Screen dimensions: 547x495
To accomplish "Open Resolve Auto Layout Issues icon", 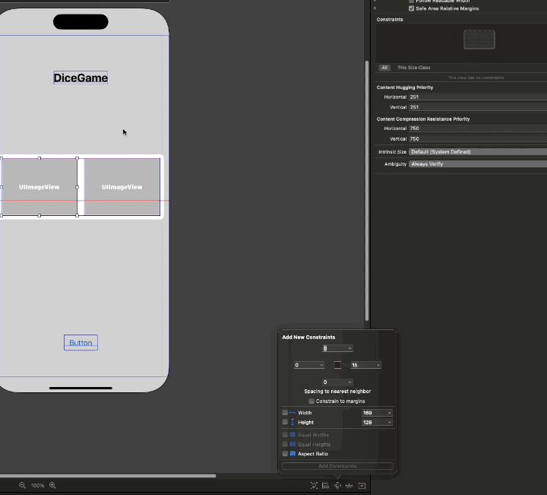I will 349,486.
